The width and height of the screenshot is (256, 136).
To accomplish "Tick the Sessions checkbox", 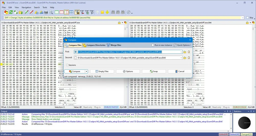I will (x=67, y=65).
